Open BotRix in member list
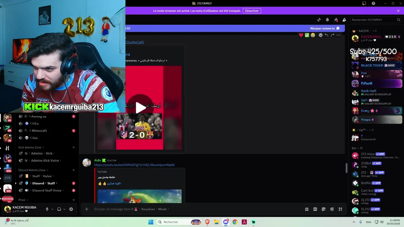The image size is (404, 227). click(377, 183)
